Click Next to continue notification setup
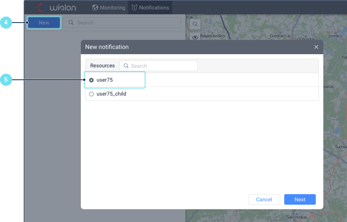The image size is (347, 222). tap(300, 199)
